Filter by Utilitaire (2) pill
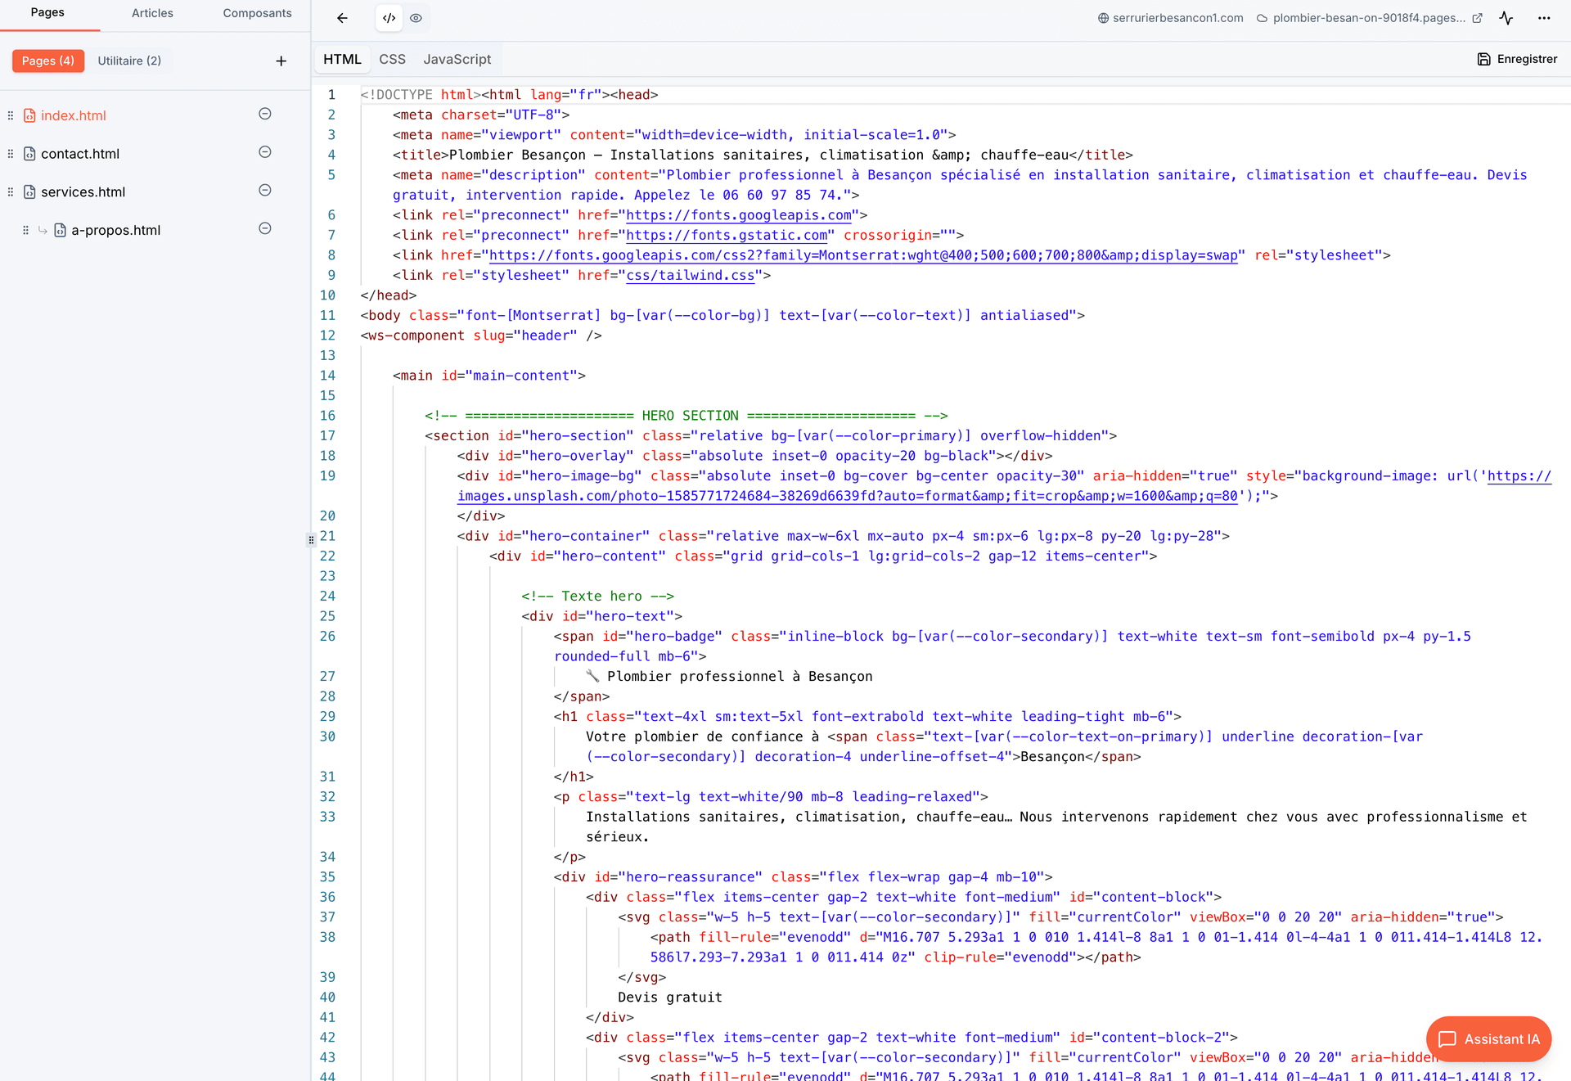The height and width of the screenshot is (1081, 1571). (x=129, y=61)
